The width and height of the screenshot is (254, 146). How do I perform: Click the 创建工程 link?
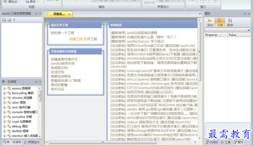pos(76,39)
